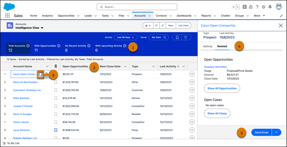Click the filter icon in the blue banner

[x=185, y=38]
